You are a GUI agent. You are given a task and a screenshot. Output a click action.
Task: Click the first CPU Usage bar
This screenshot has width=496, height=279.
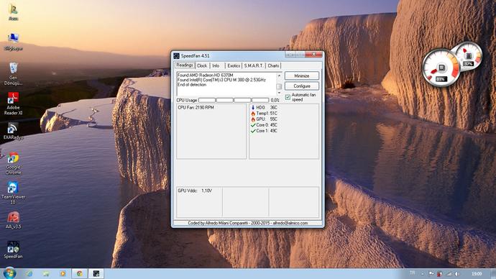pyautogui.click(x=207, y=100)
